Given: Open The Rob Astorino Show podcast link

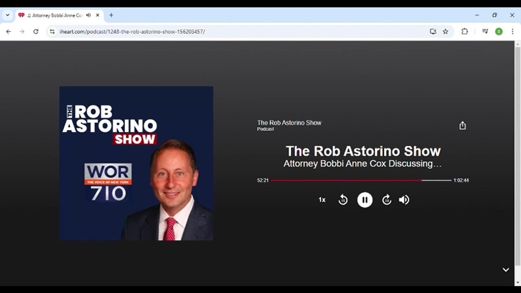Looking at the screenshot, I should click(x=289, y=122).
